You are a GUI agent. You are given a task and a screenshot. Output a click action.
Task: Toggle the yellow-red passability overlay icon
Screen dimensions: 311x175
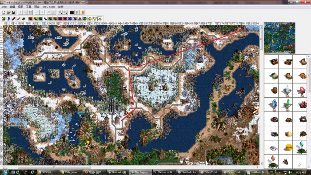click(x=82, y=12)
